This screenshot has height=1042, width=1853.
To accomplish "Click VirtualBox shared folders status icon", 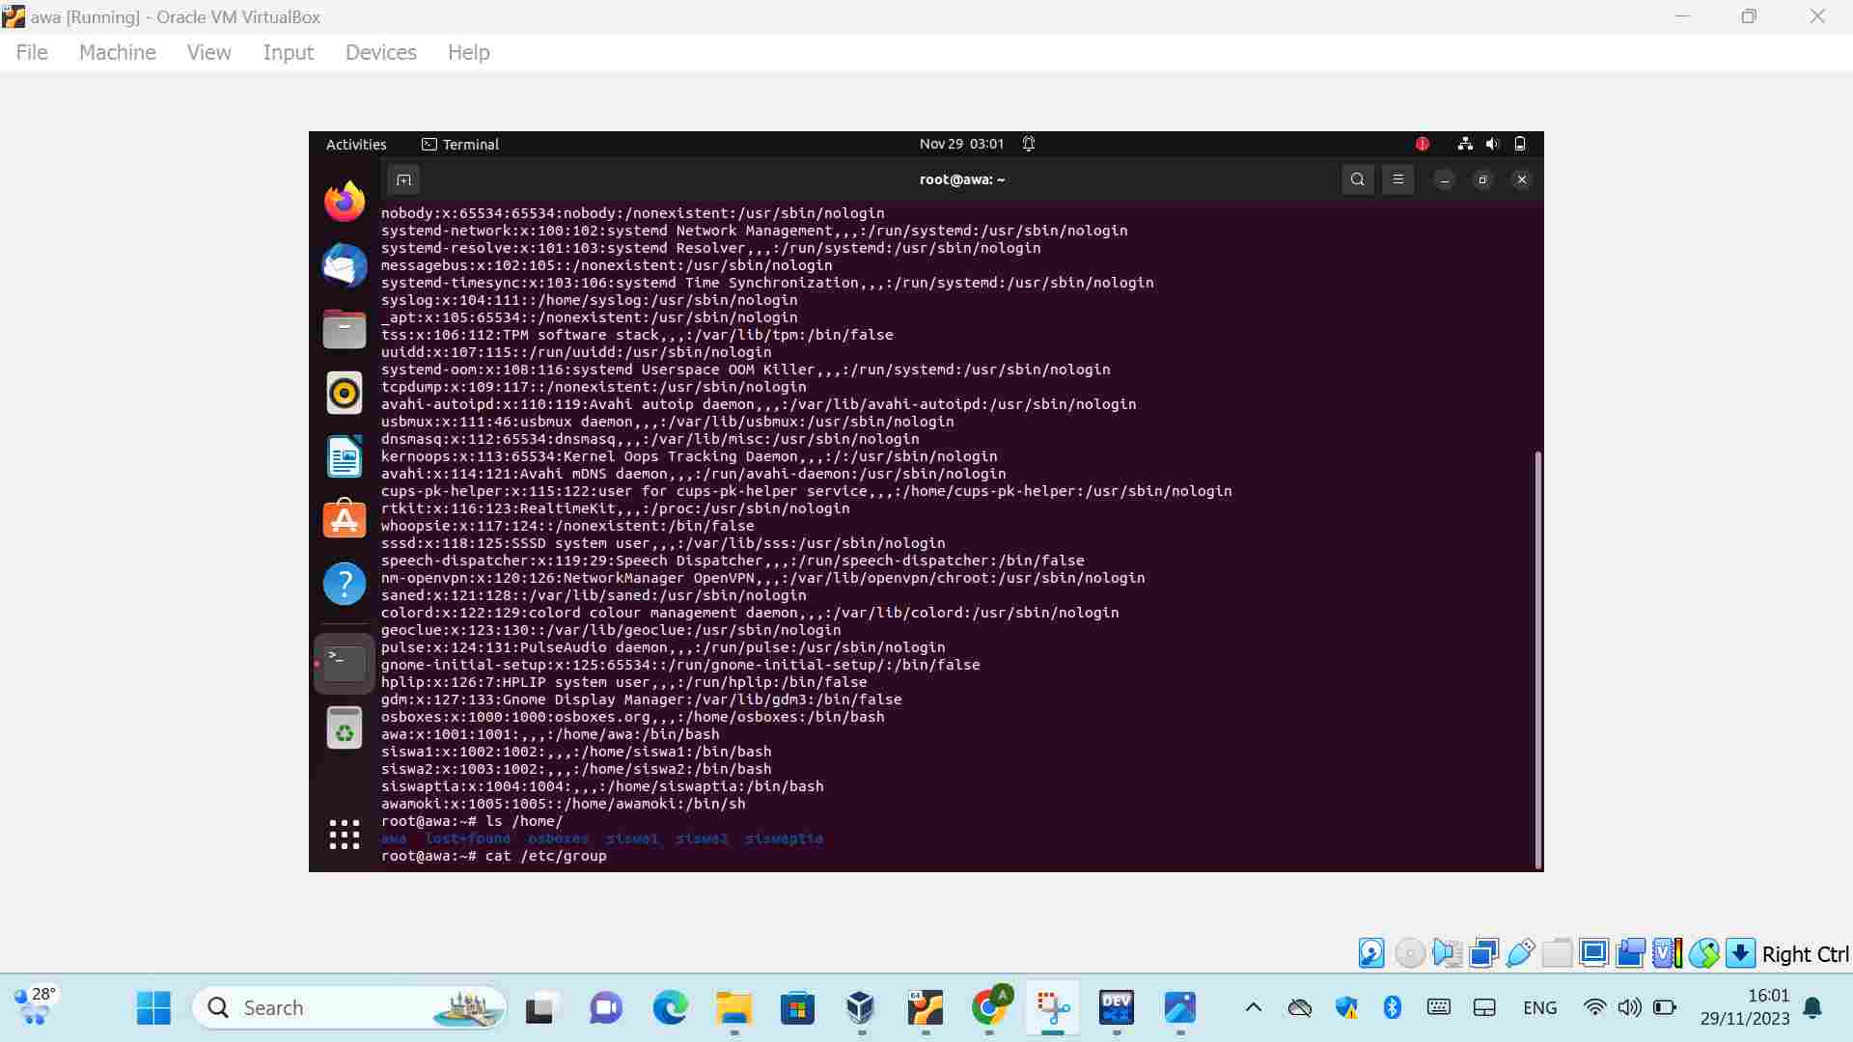I will 1557,953.
